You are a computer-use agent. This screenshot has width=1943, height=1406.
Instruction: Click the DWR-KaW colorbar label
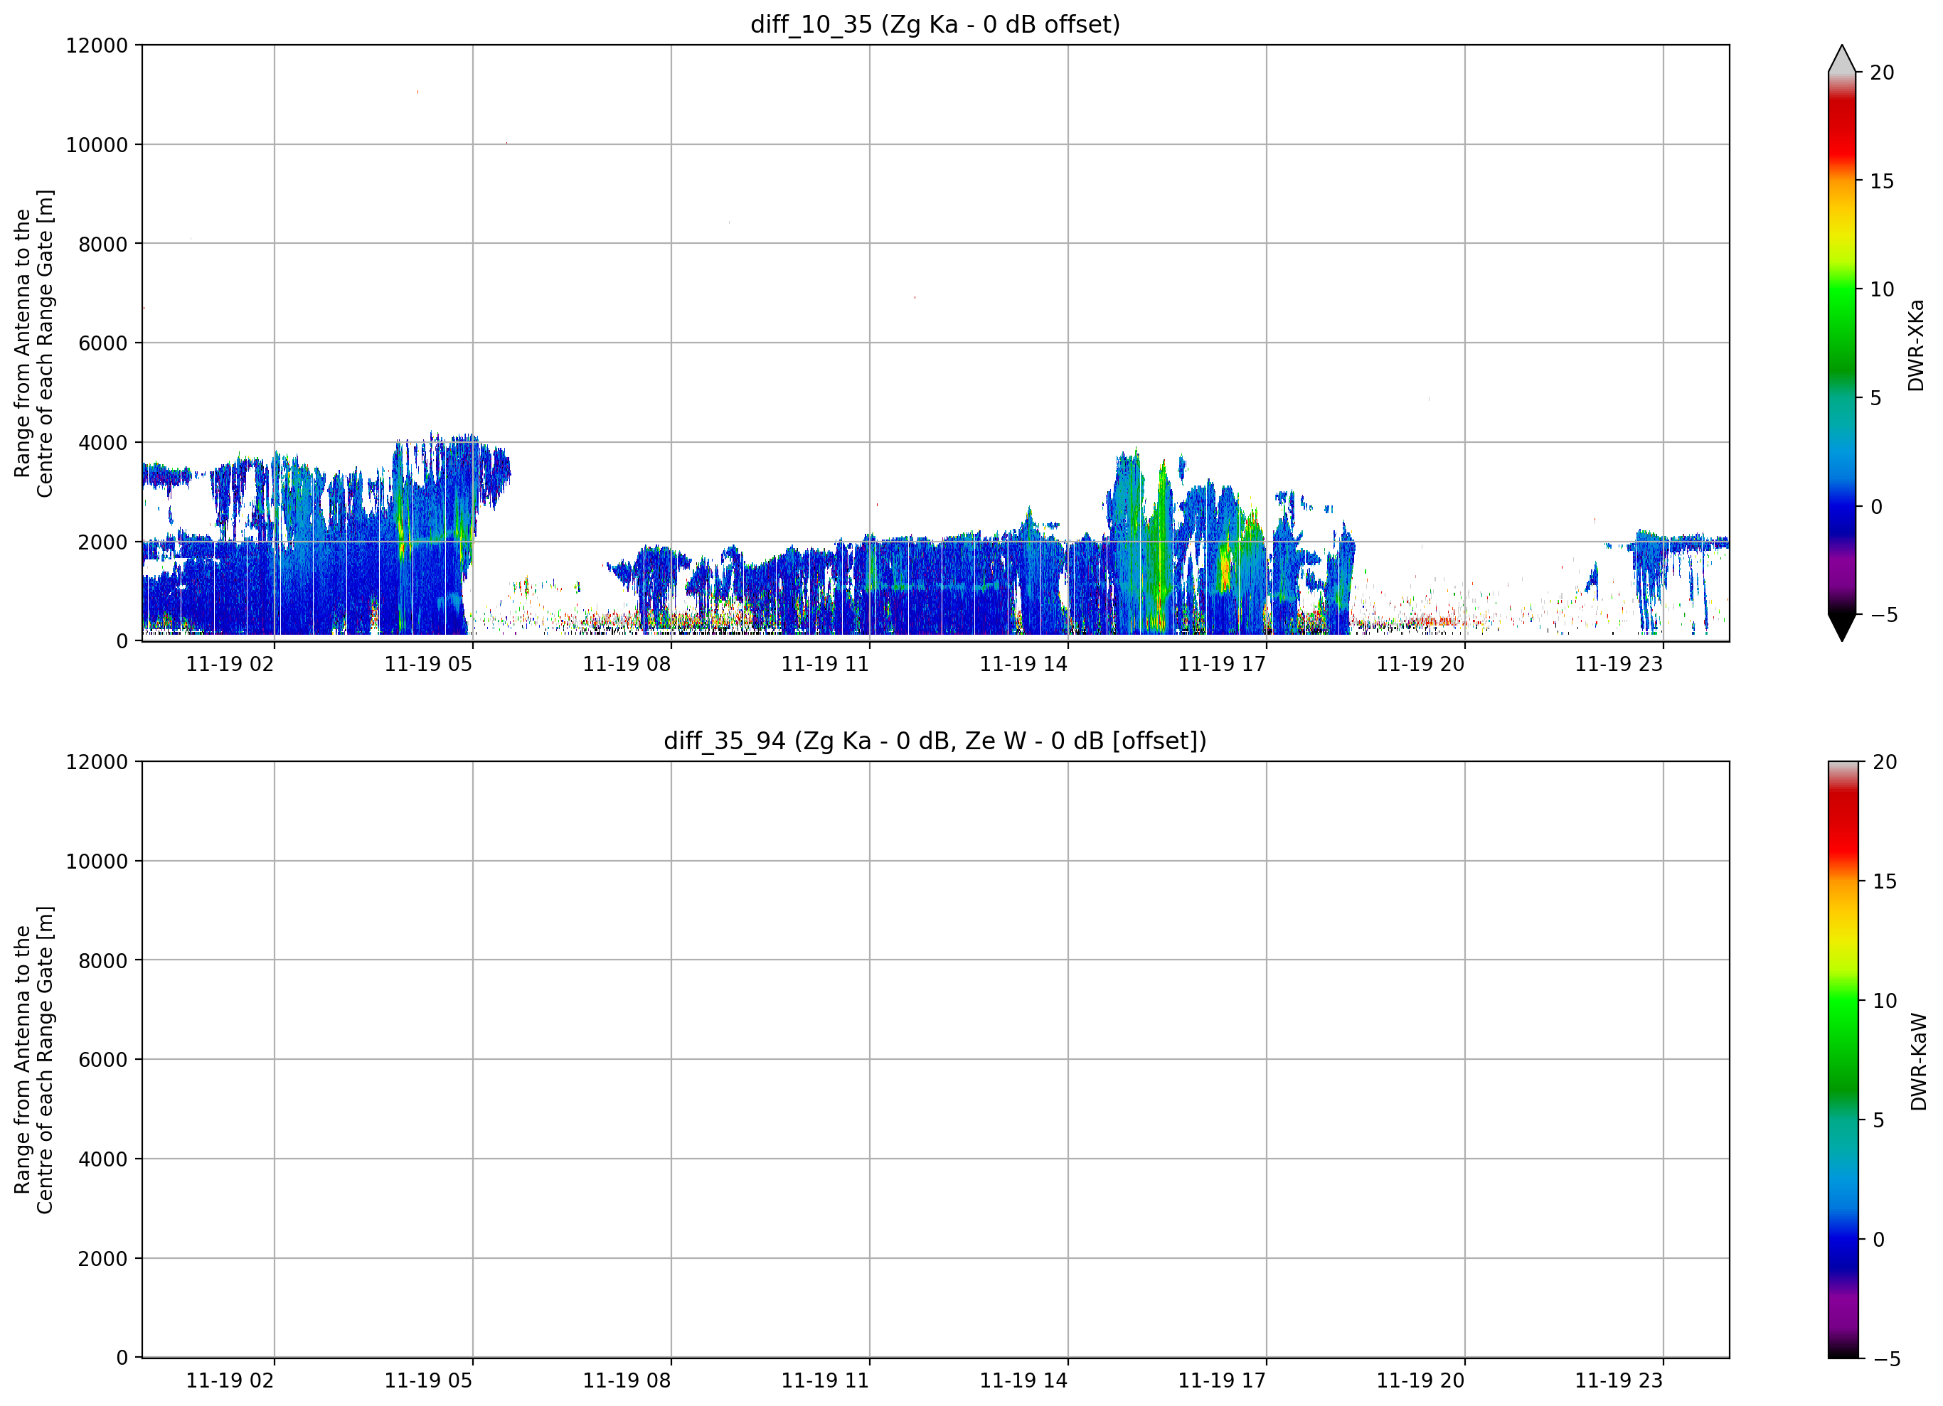pos(1919,1062)
